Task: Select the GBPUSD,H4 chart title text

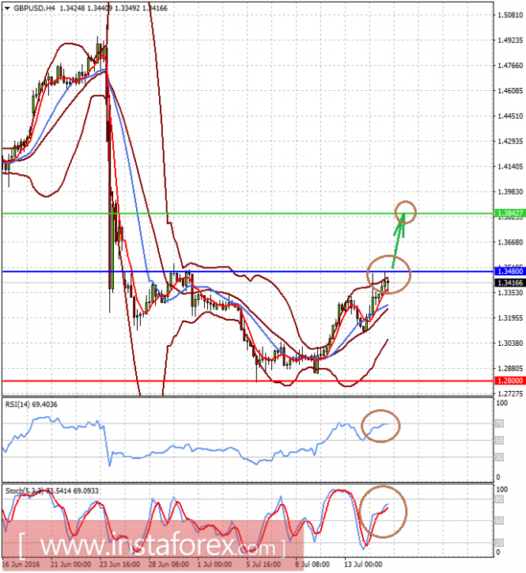Action: pyautogui.click(x=34, y=8)
